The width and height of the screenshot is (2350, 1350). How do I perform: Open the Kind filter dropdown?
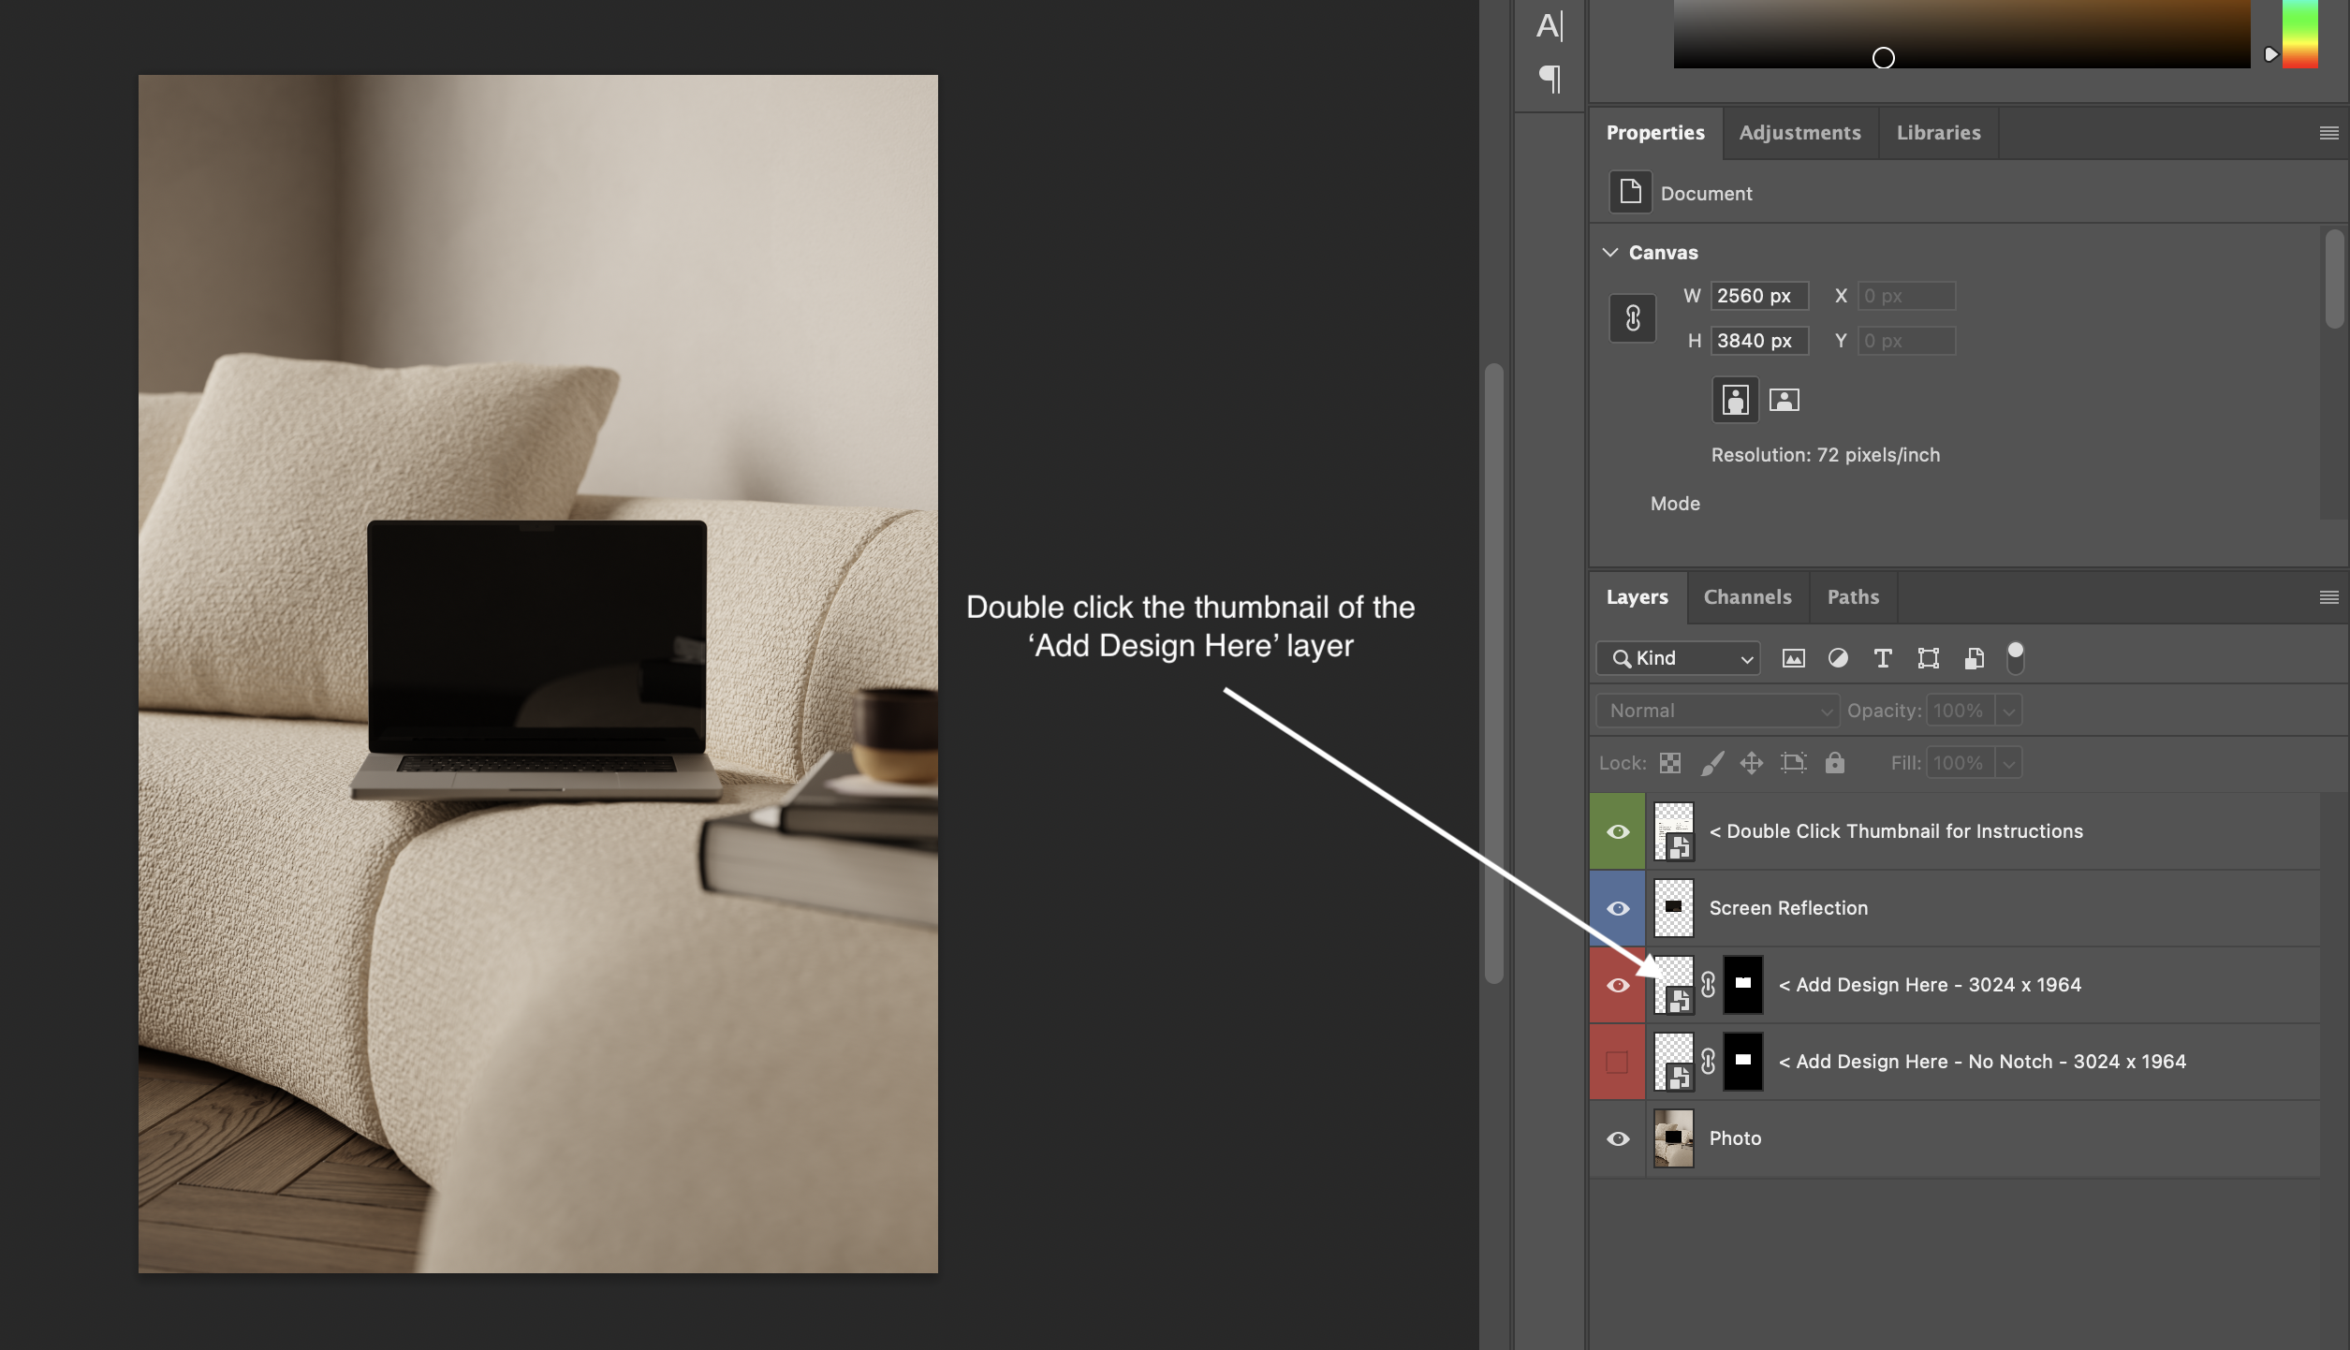(1679, 658)
